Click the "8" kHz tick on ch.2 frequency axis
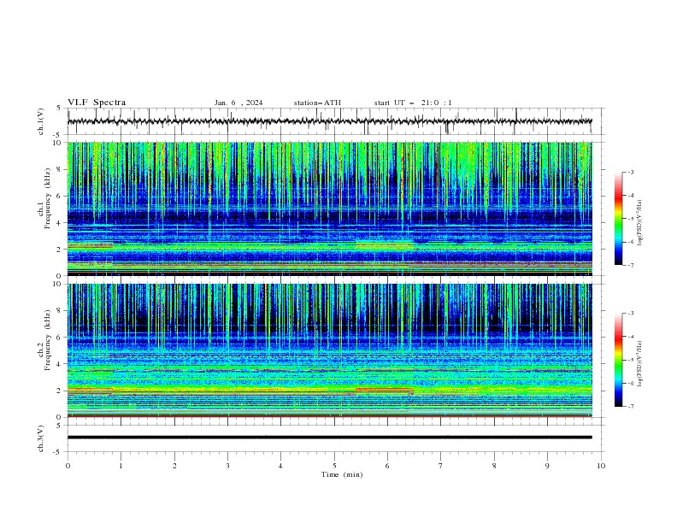Viewport: 677px width, 523px height. (60, 311)
